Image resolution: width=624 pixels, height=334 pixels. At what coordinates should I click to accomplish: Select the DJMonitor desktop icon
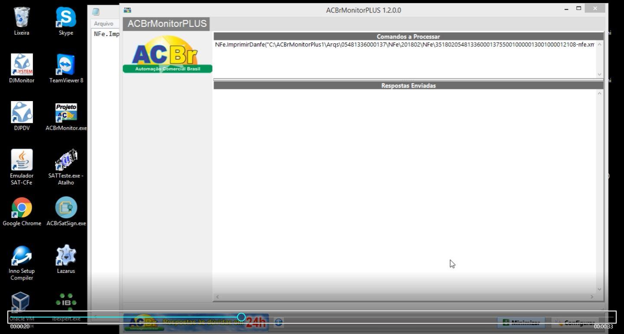tap(22, 69)
